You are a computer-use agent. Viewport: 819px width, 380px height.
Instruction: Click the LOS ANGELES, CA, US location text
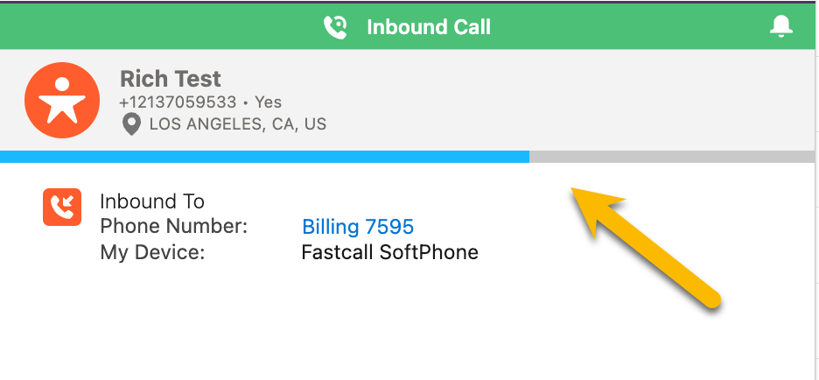tap(238, 124)
